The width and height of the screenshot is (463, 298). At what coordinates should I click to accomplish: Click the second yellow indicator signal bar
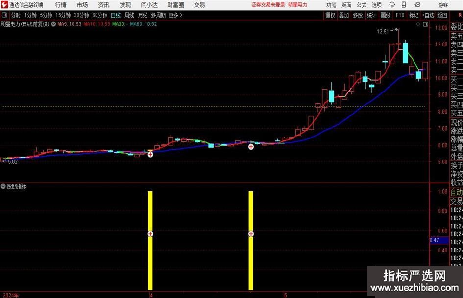coord(251,240)
